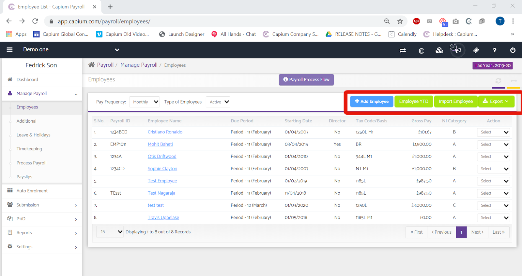The width and height of the screenshot is (522, 276).
Task: Open Leave & Holidays sidebar item
Action: [x=33, y=135]
